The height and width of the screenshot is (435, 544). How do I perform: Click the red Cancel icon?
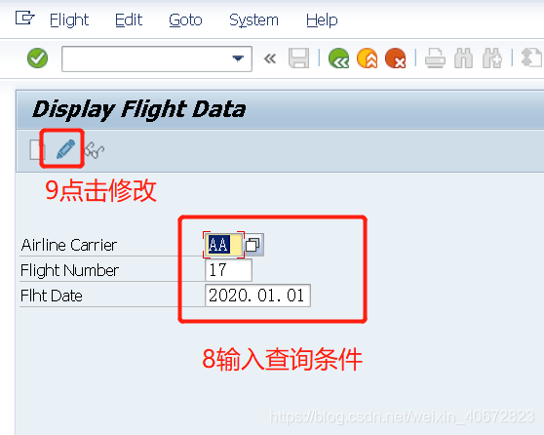(395, 58)
